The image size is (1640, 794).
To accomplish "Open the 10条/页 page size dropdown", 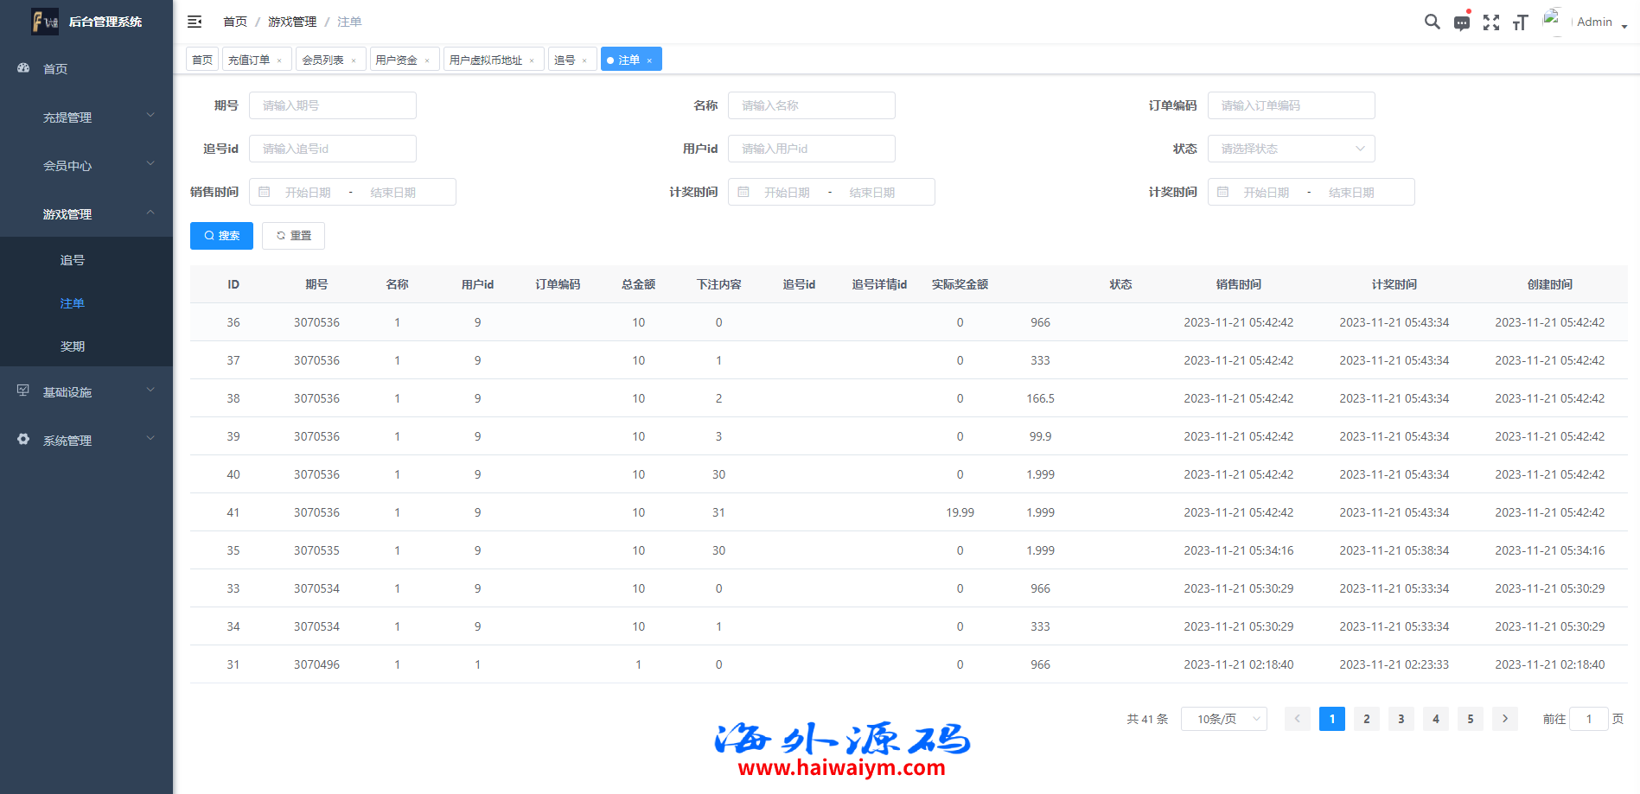I will click(x=1223, y=719).
